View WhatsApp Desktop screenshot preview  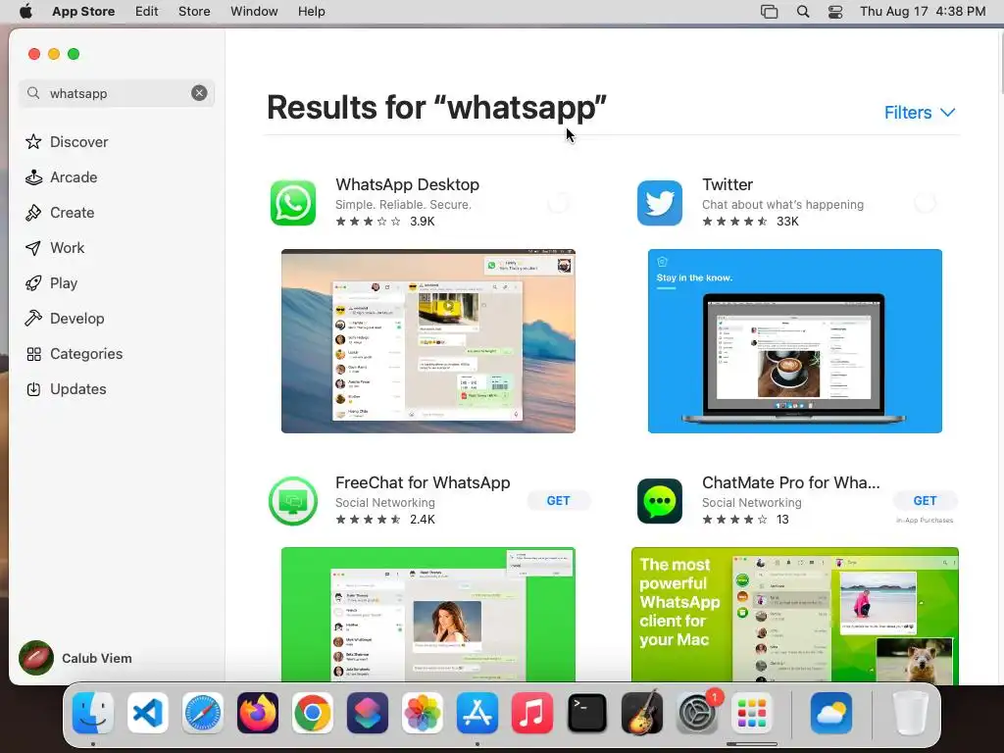[428, 340]
